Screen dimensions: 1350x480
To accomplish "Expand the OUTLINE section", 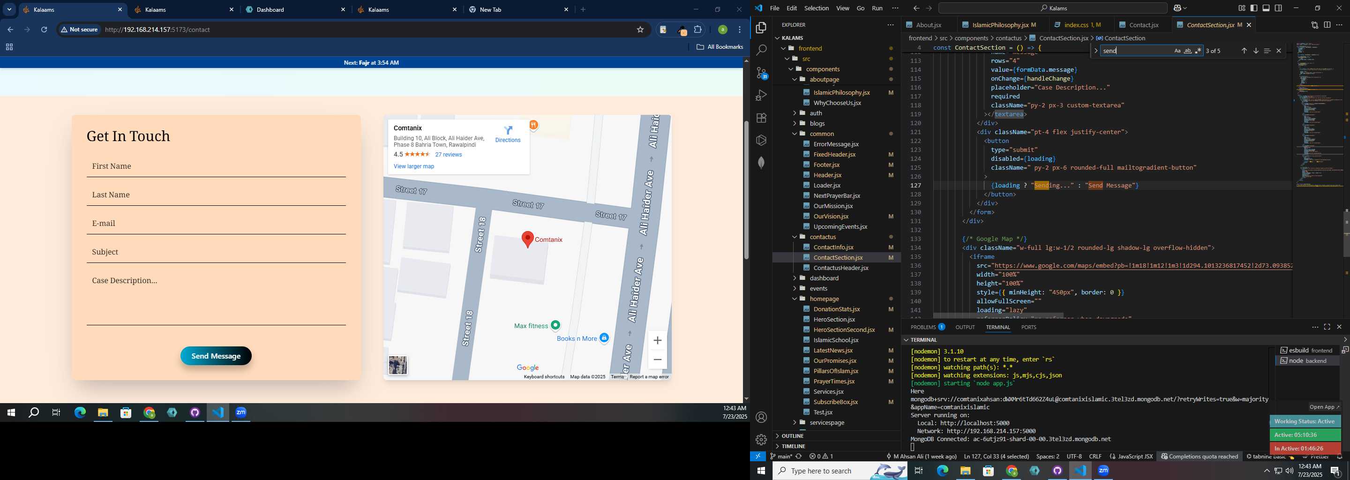I will pos(836,436).
